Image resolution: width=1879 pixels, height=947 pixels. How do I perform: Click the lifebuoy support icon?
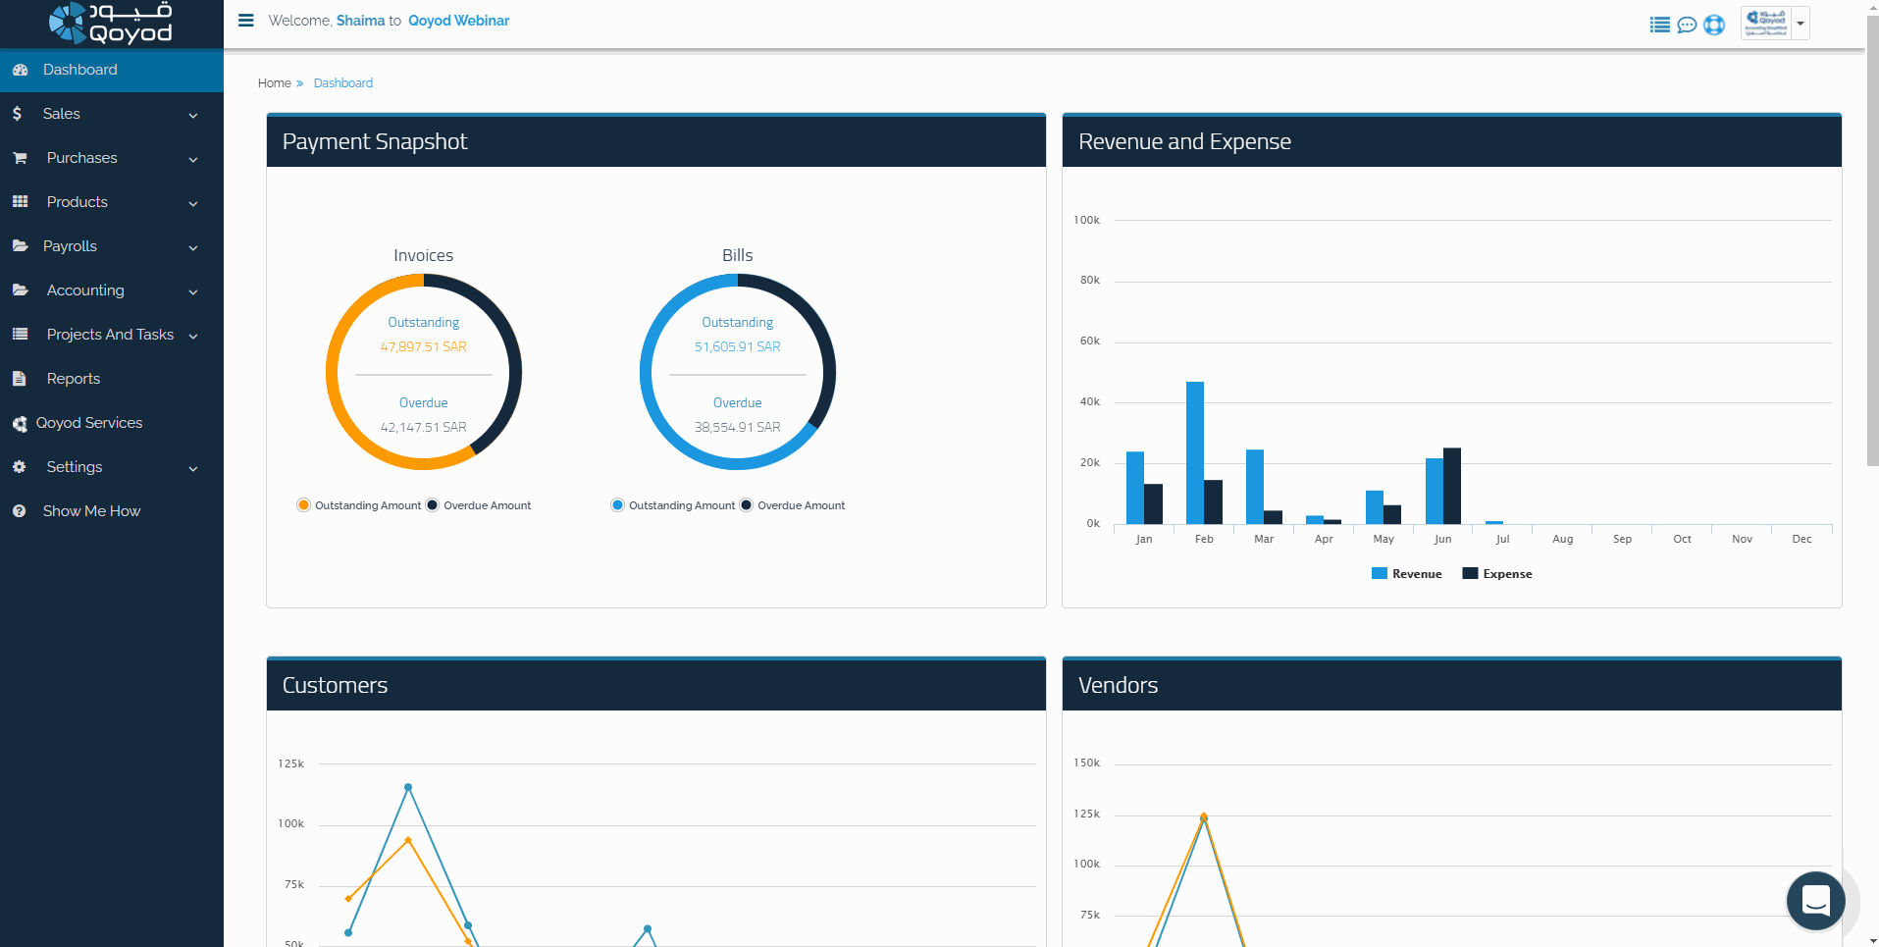[1714, 25]
